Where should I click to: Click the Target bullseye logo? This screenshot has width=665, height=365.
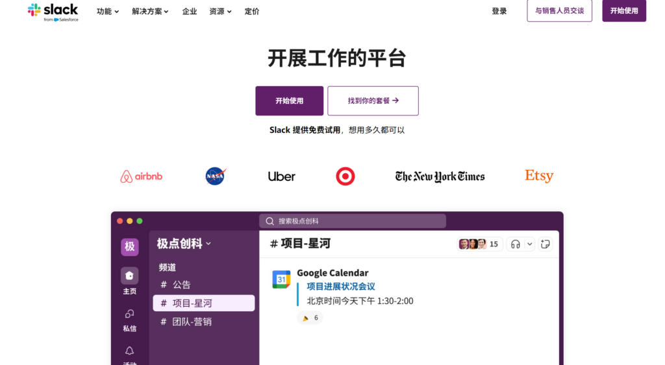345,176
